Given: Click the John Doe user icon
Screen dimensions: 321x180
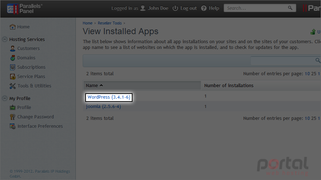Looking at the screenshot, I should click(x=143, y=8).
